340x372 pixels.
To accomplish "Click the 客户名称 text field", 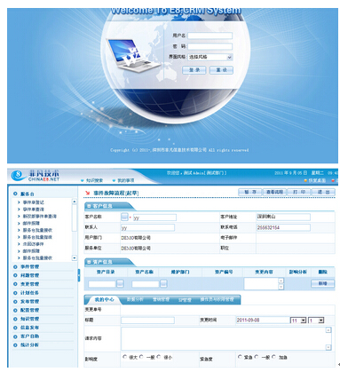I will tap(154, 218).
